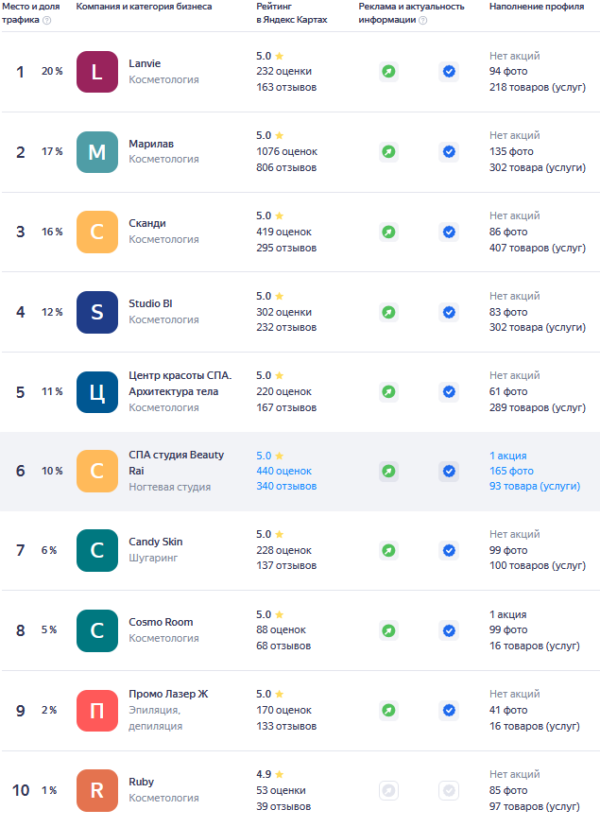The height and width of the screenshot is (827, 600).
Task: Click the column header 'Наполнение профиля'
Action: pyautogui.click(x=537, y=7)
